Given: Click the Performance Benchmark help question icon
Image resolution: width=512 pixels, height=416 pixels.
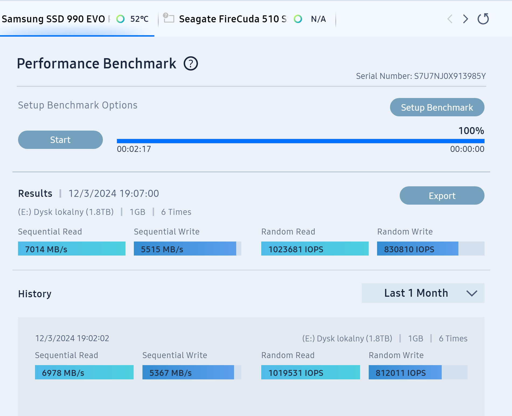Looking at the screenshot, I should (191, 64).
